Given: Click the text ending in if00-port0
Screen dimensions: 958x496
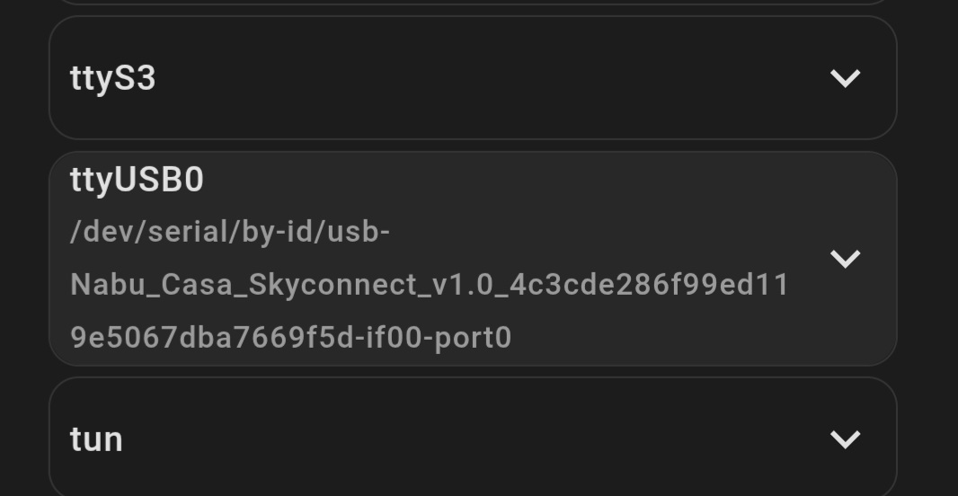Looking at the screenshot, I should coord(290,338).
